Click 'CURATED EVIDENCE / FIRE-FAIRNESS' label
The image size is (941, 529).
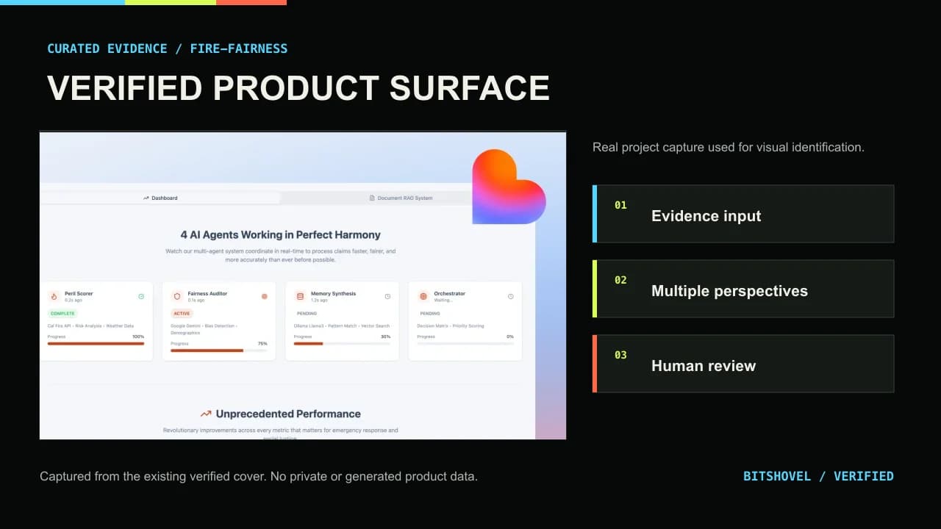pos(168,48)
